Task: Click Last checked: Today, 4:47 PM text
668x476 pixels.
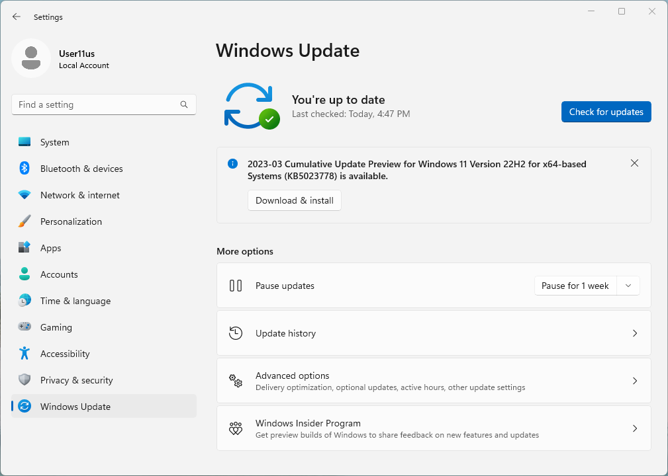Action: pos(351,114)
